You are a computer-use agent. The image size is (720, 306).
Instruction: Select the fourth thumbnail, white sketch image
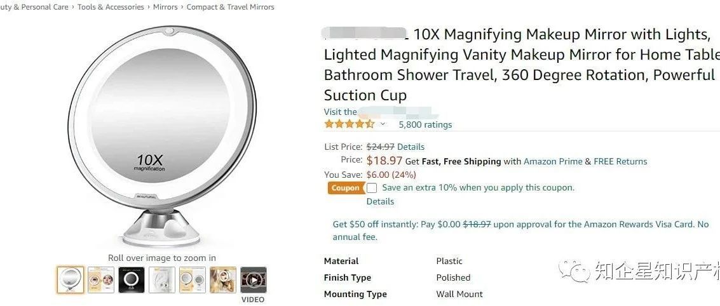(161, 280)
